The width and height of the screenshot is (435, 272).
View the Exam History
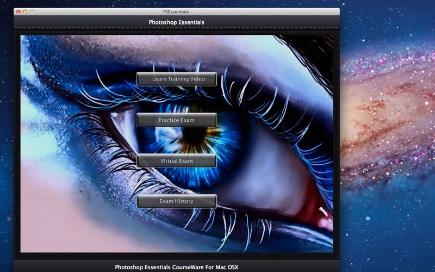[x=176, y=201]
